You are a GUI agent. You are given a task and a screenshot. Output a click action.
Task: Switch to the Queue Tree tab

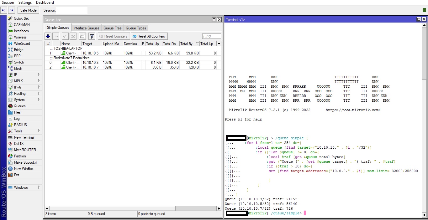click(x=113, y=28)
